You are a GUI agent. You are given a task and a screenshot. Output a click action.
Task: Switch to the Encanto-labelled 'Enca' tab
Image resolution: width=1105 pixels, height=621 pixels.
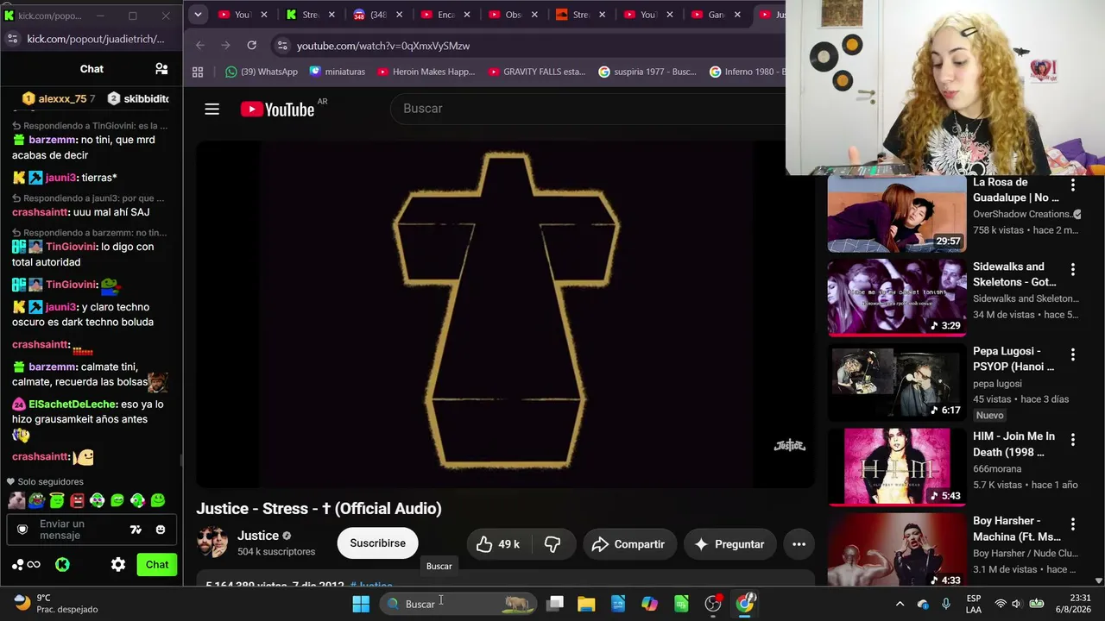pyautogui.click(x=447, y=15)
